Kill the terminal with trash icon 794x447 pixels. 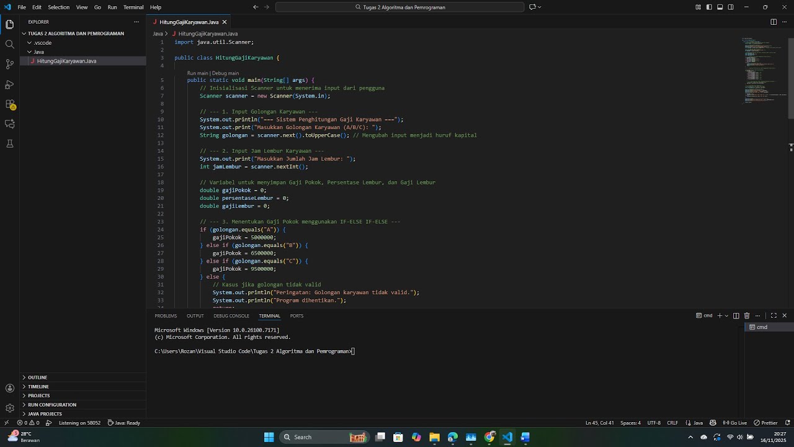pyautogui.click(x=747, y=316)
